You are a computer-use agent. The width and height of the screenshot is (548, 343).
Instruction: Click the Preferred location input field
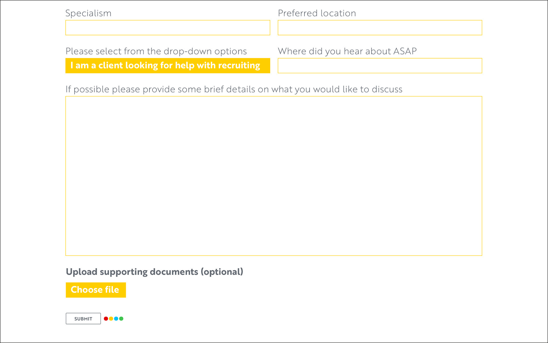coord(380,28)
